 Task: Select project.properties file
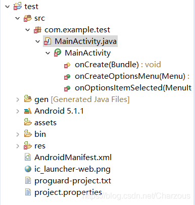click(68, 192)
